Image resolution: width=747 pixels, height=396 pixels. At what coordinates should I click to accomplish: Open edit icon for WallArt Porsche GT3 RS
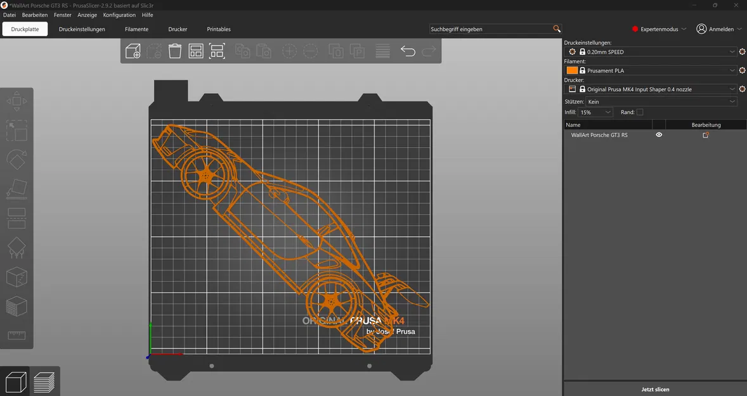pos(706,135)
